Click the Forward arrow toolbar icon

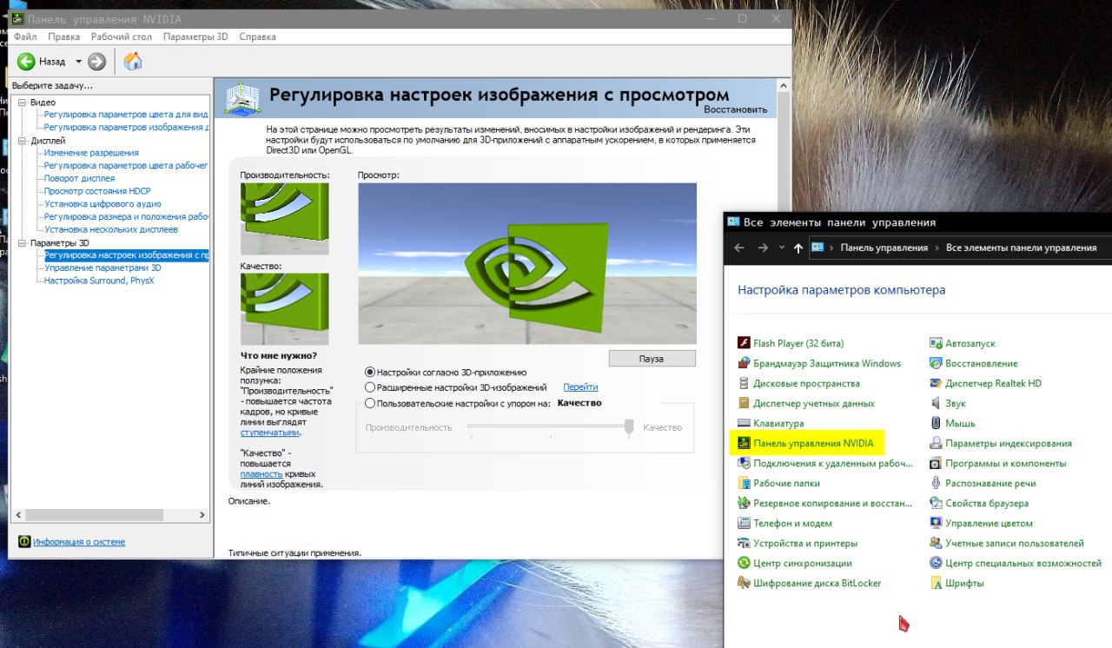pos(96,62)
